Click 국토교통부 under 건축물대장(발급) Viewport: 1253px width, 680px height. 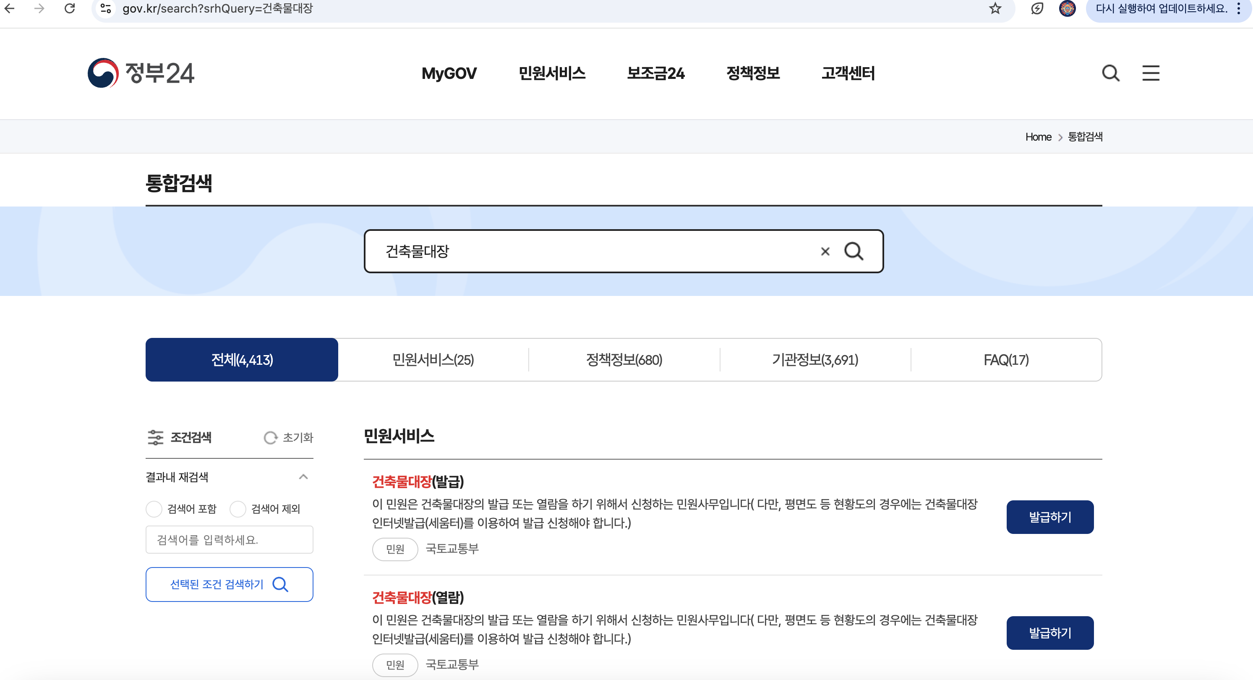click(x=452, y=549)
